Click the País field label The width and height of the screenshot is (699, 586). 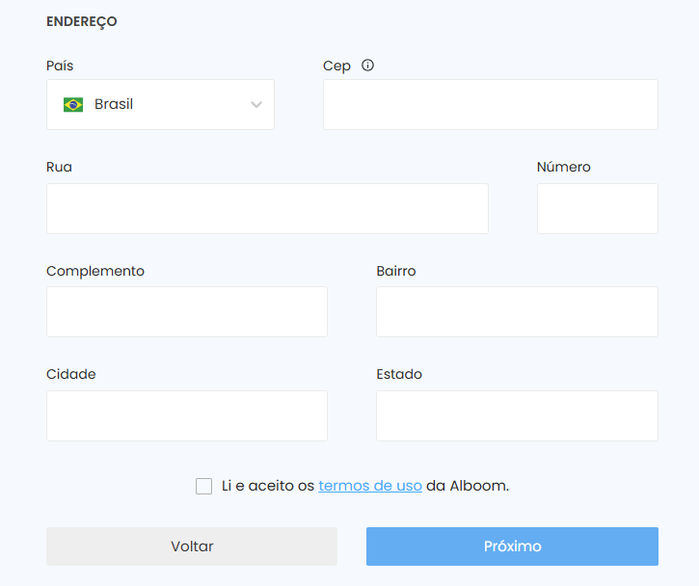tap(60, 66)
